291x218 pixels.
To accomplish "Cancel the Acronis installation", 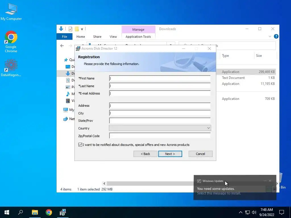I will tap(200, 154).
